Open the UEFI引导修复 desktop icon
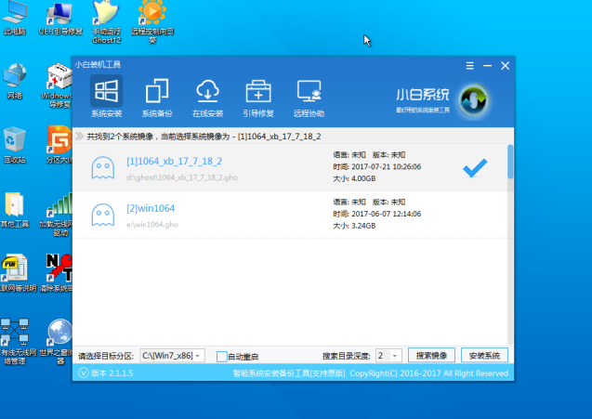The height and width of the screenshot is (419, 592). pos(60,19)
